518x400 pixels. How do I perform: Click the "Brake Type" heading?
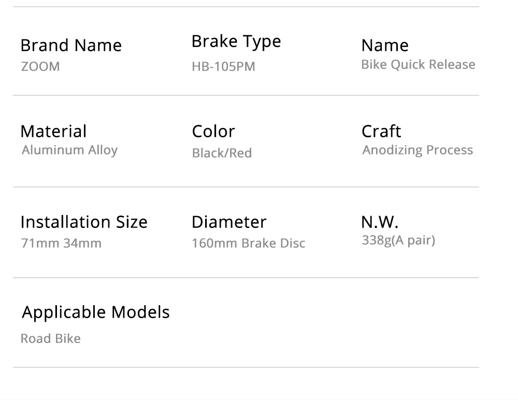(236, 41)
